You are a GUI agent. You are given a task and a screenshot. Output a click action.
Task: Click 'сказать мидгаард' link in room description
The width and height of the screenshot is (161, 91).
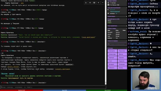(63, 69)
